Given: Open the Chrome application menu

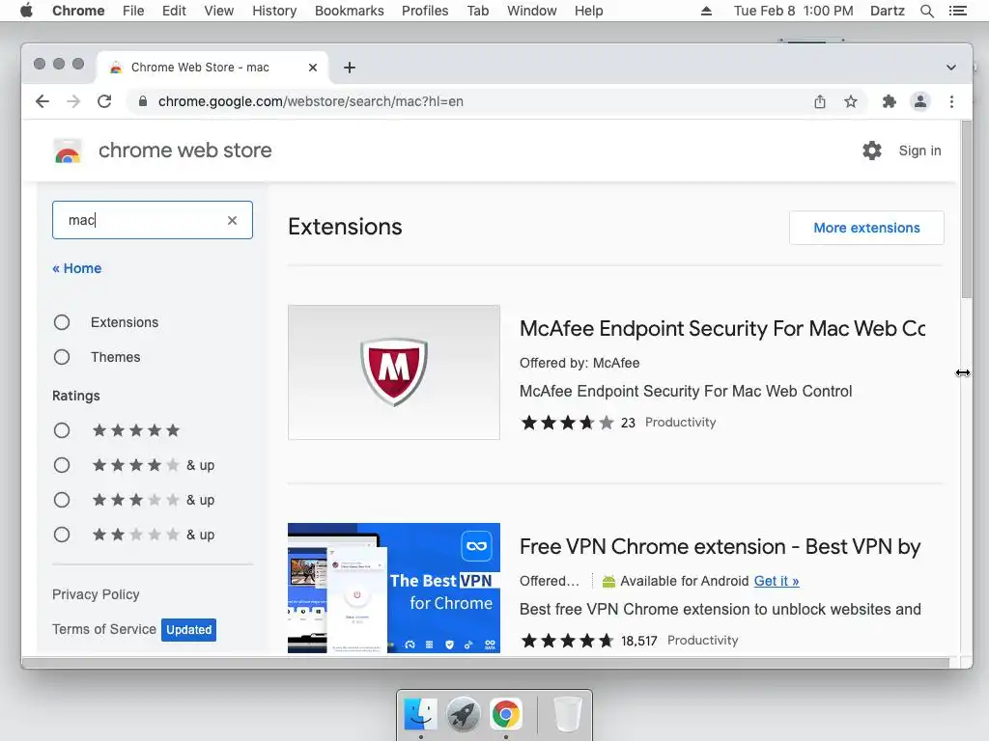Looking at the screenshot, I should coord(78,11).
